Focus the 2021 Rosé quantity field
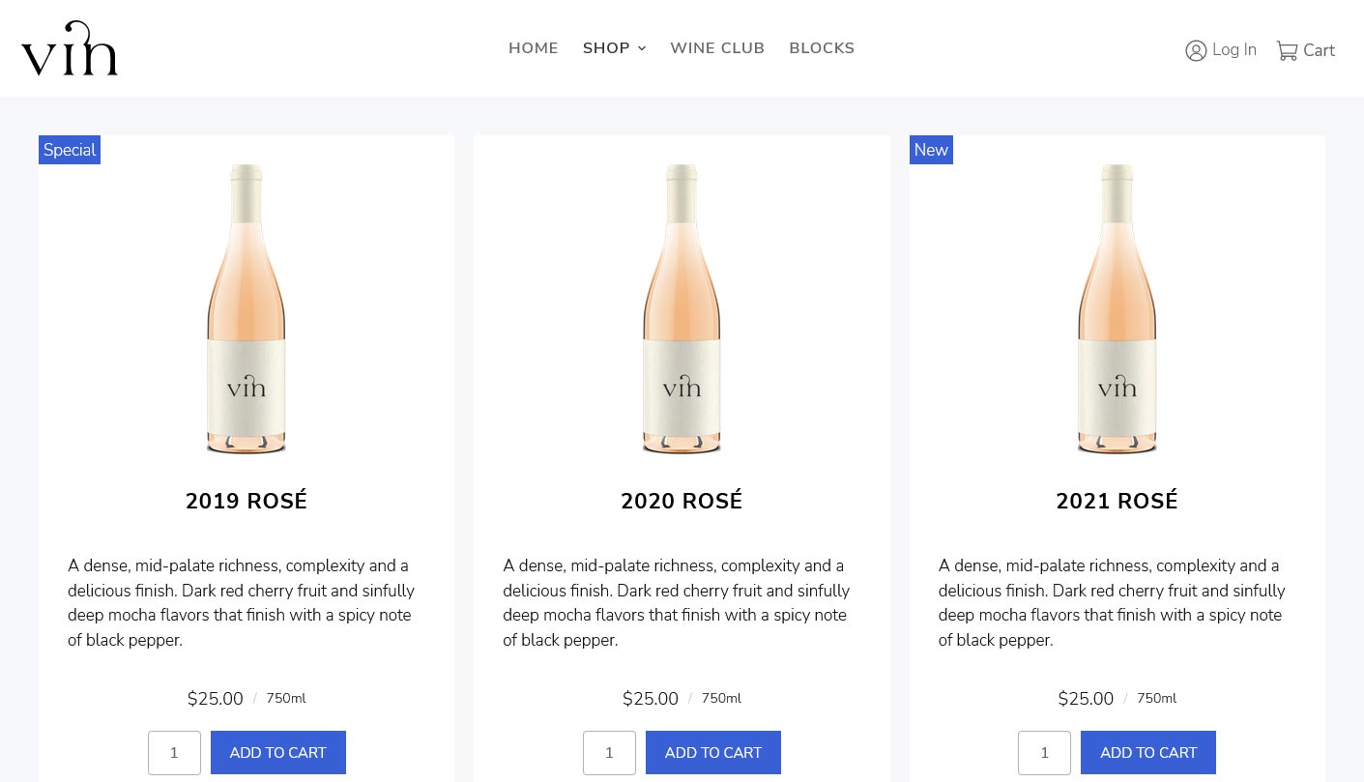 [x=1044, y=753]
